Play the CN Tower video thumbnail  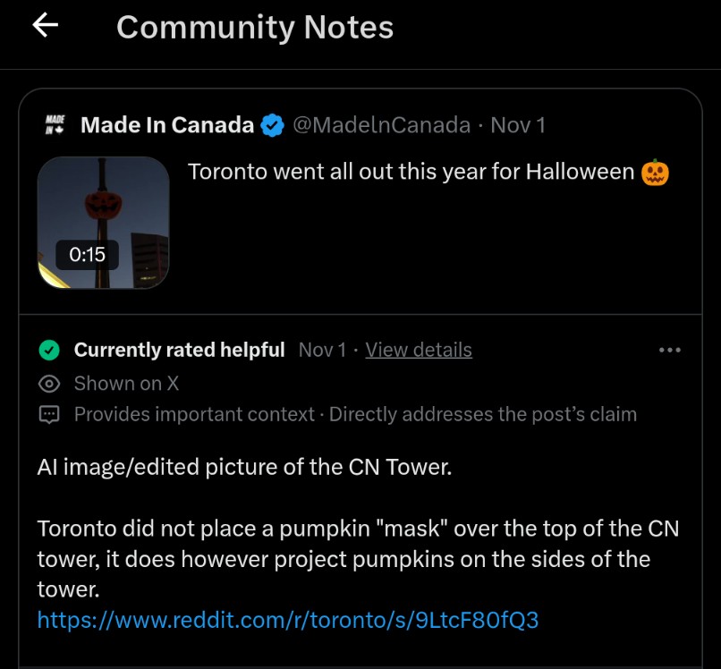coord(103,222)
